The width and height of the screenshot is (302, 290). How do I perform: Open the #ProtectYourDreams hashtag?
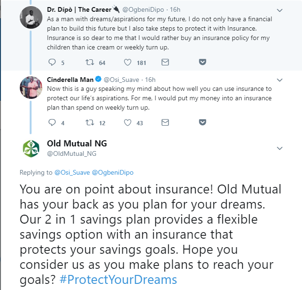click(118, 280)
